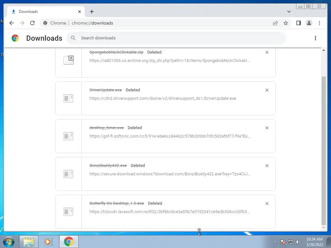Remove SpongebobNickClickable.zip from the list
Image resolution: width=331 pixels, height=248 pixels.
[x=267, y=52]
